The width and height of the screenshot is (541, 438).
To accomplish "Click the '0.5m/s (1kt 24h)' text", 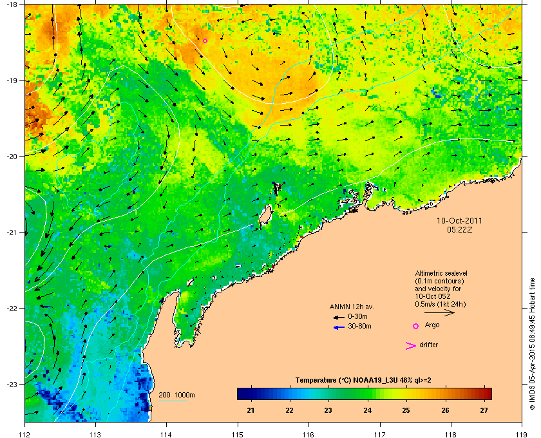I will click(x=441, y=304).
